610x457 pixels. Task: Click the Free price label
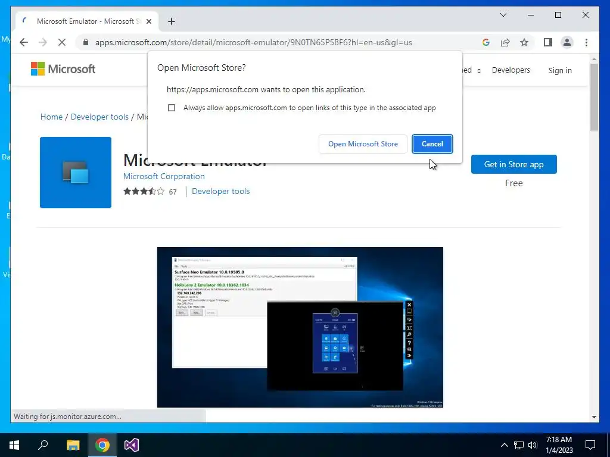click(x=514, y=183)
